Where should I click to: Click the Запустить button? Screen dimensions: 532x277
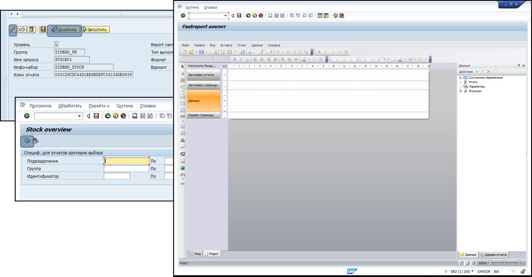pos(95,29)
